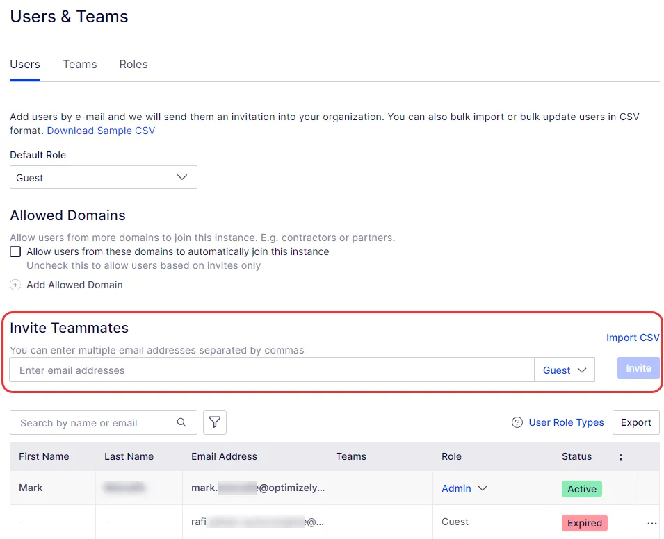Image resolution: width=664 pixels, height=539 pixels.
Task: Switch to the Roles tab
Action: pos(133,65)
